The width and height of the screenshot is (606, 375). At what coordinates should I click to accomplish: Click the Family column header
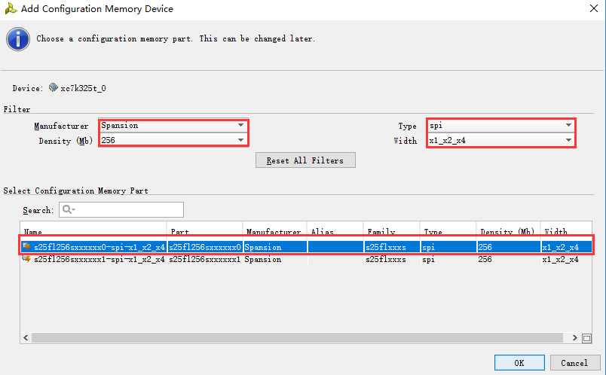pyautogui.click(x=391, y=231)
